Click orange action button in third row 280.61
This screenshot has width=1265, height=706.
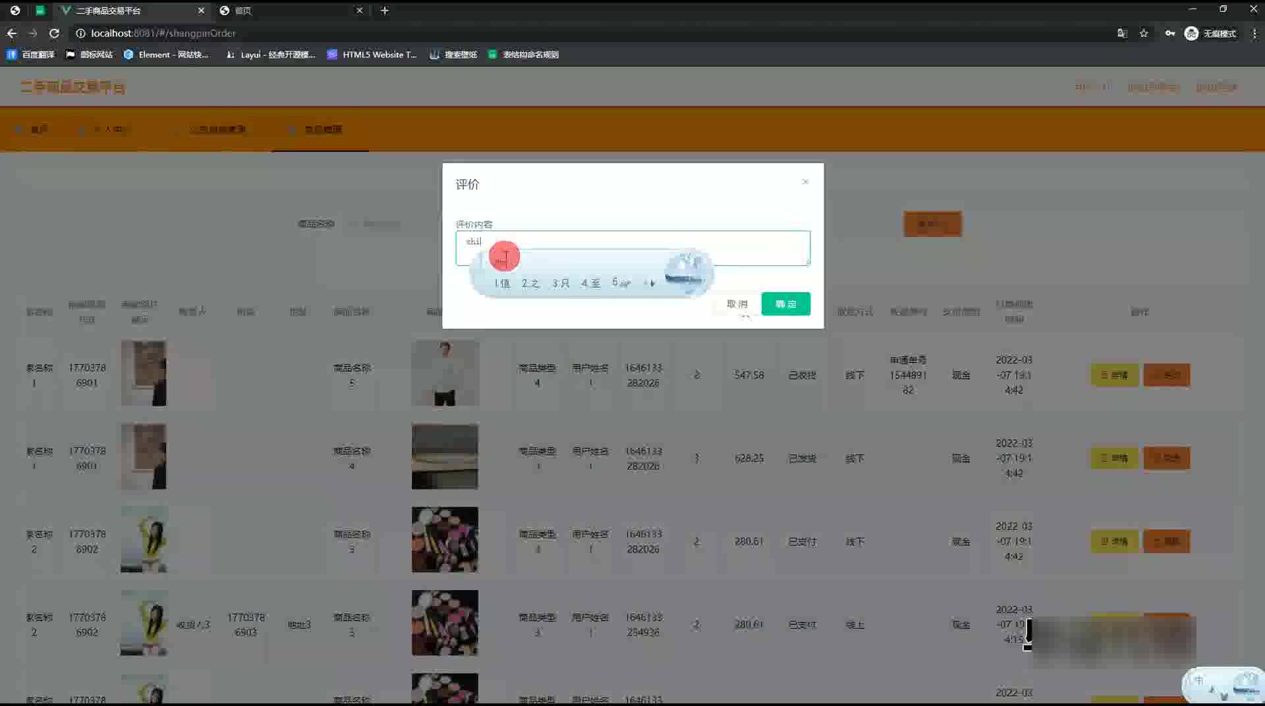pos(1166,541)
